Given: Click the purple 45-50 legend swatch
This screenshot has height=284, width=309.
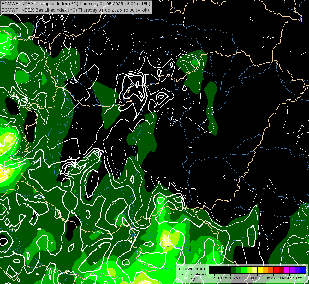Looking at the screenshot, I should [x=292, y=270].
